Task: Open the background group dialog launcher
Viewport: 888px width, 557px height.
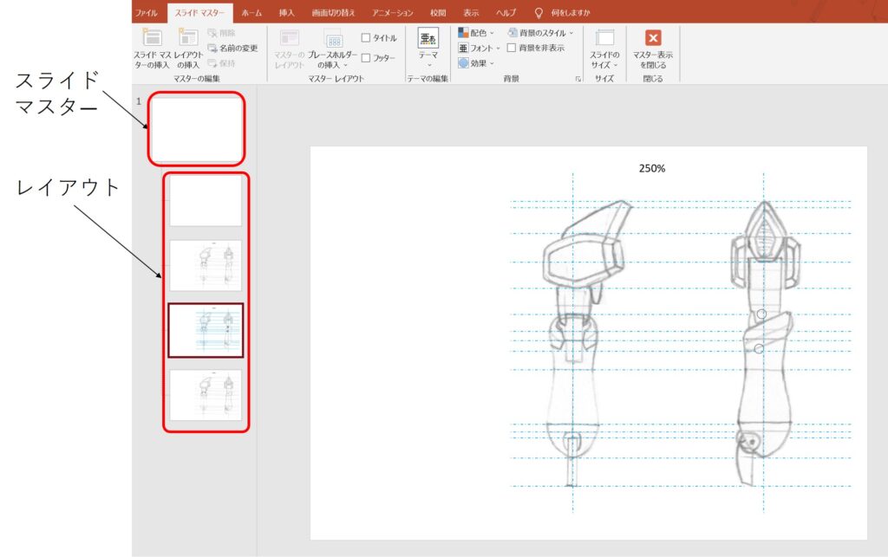Action: [x=578, y=79]
